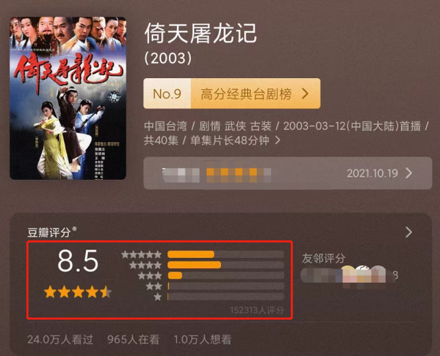Viewport: 440px width, 356px height.
Task: Open the 倚天屠龙记 poster thumbnail
Action: click(68, 98)
